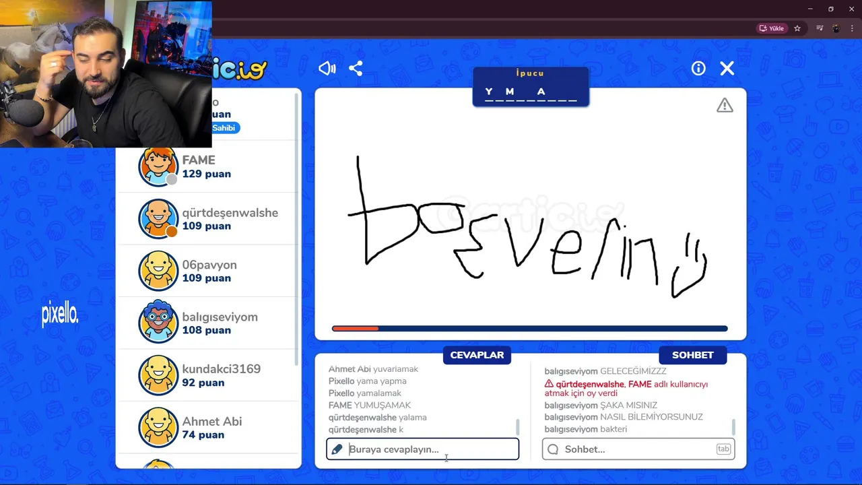Click the İpucu hint box
Screen dimensions: 862x485
[531, 87]
